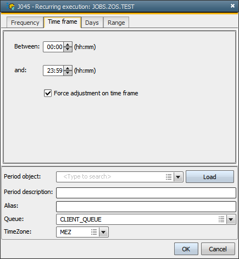Click the Load button
The width and height of the screenshot is (239, 259).
[x=210, y=177]
